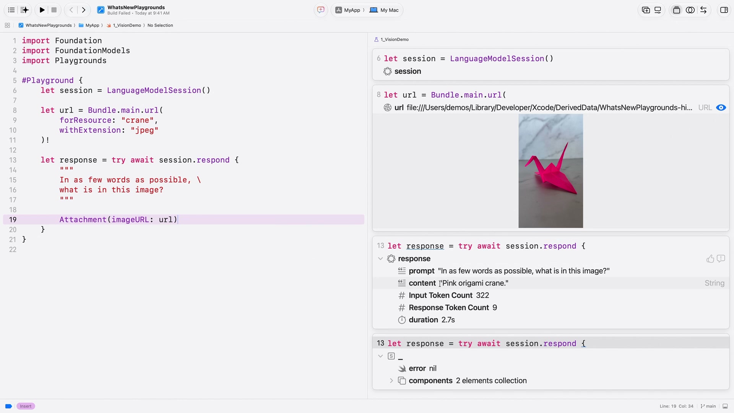This screenshot has height=413, width=734.
Task: Click the URL type label
Action: (x=705, y=107)
